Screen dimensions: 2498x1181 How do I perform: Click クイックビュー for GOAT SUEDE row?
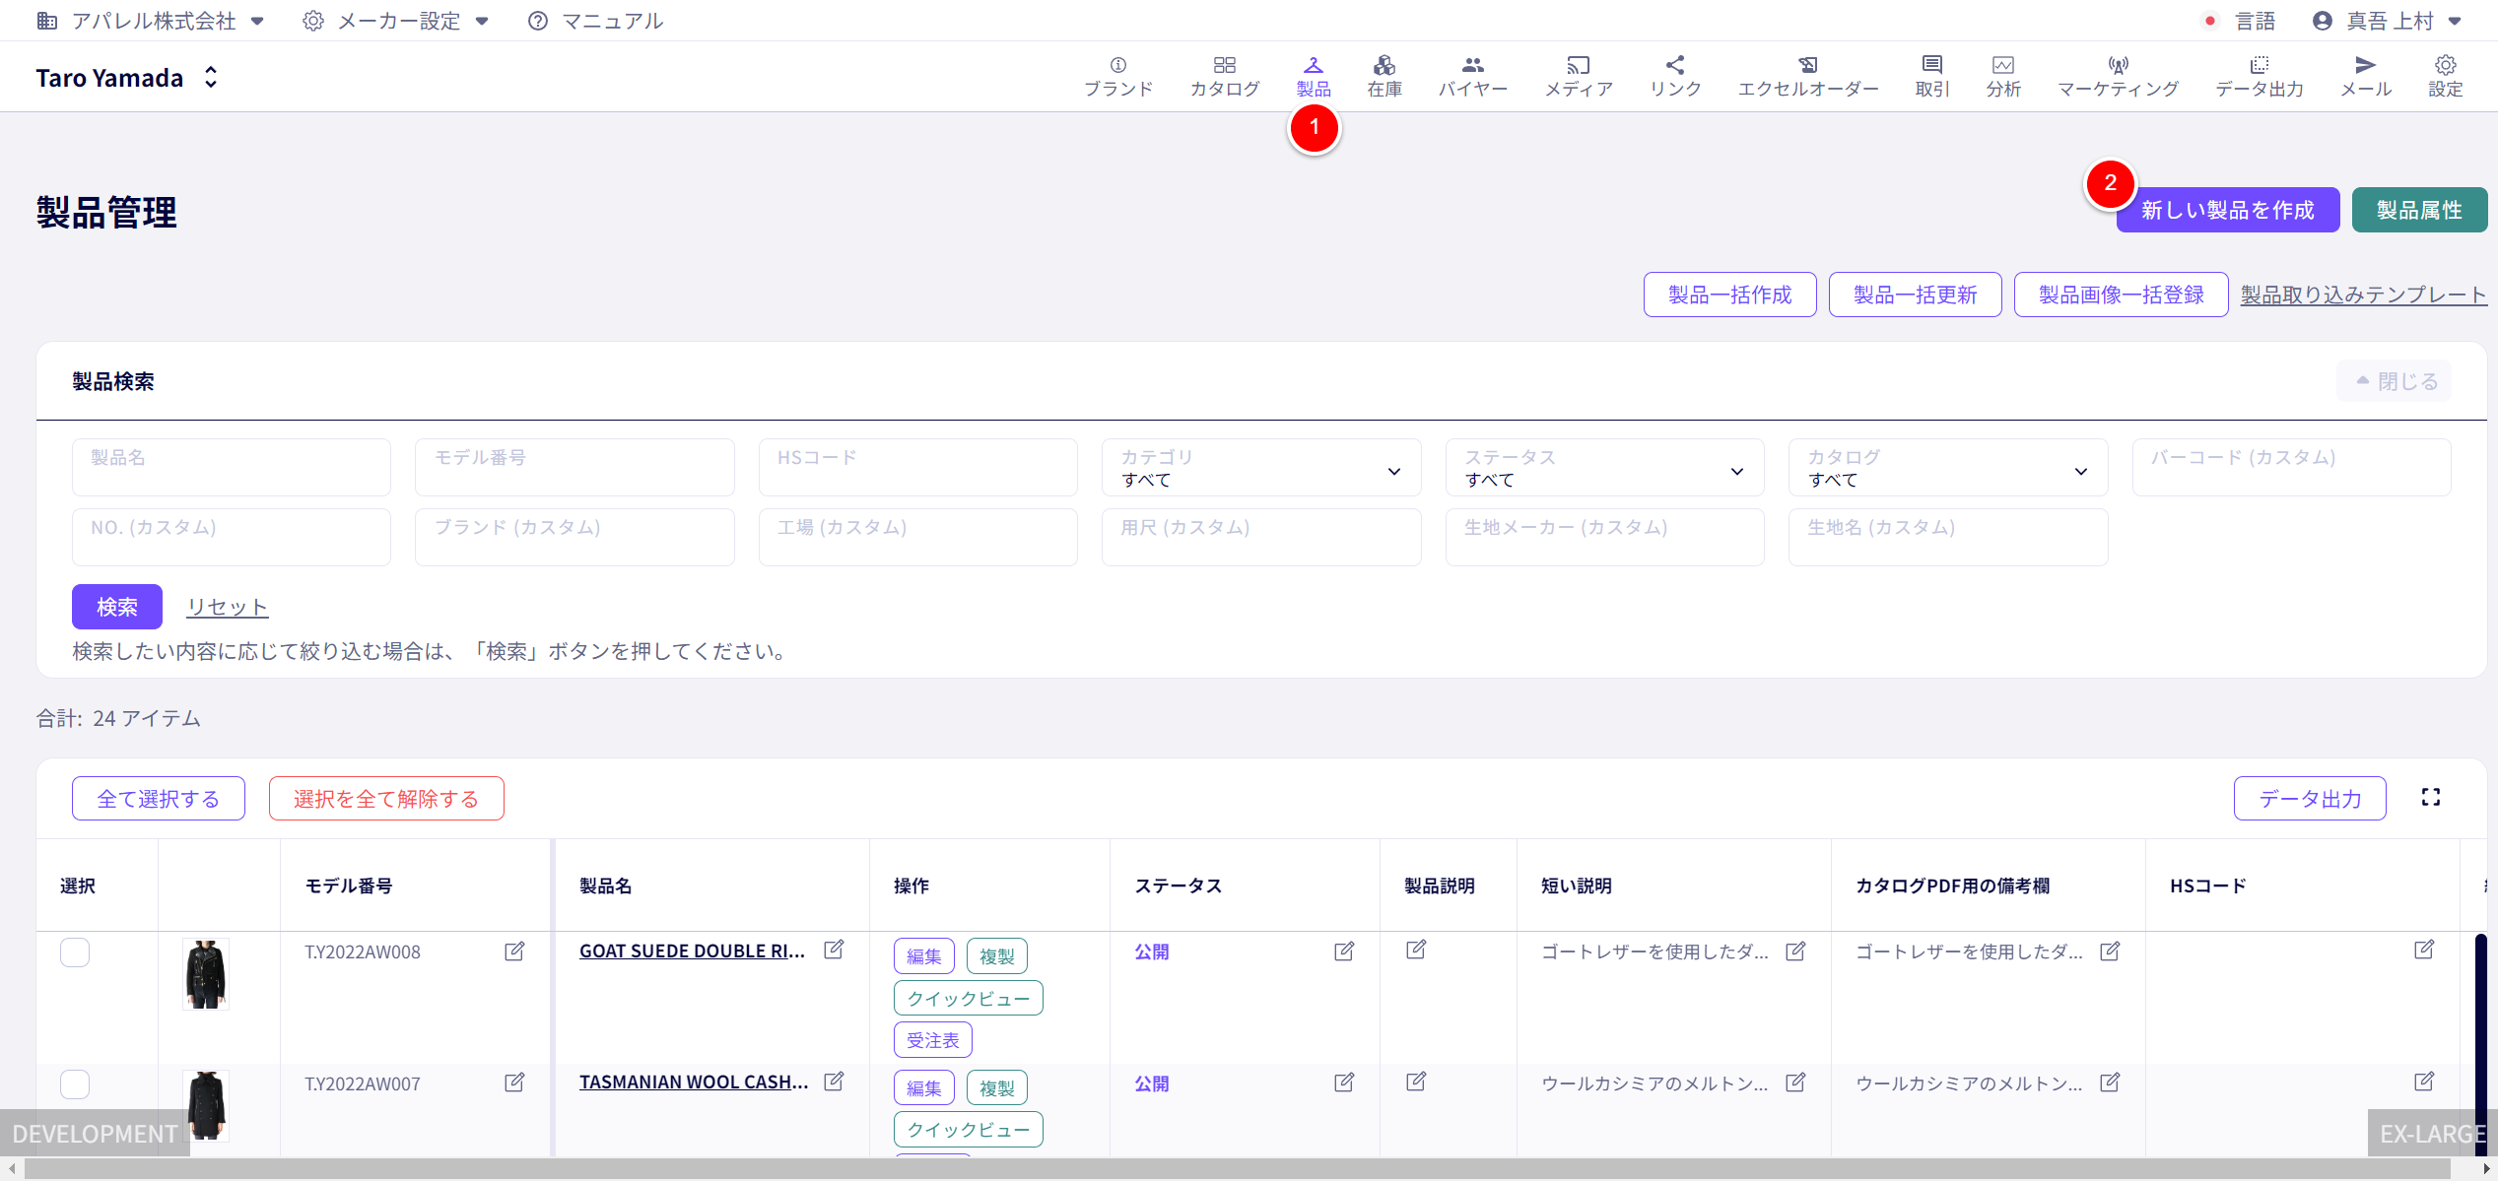tap(969, 998)
